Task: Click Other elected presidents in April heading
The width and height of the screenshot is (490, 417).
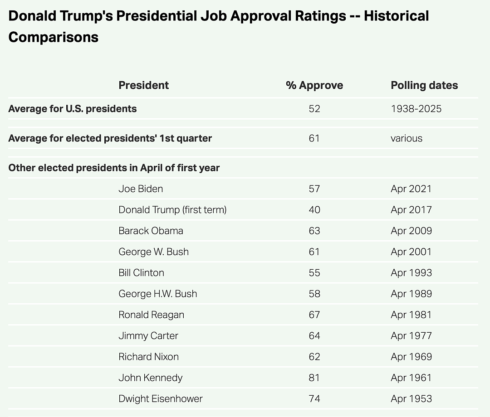Action: pos(114,168)
